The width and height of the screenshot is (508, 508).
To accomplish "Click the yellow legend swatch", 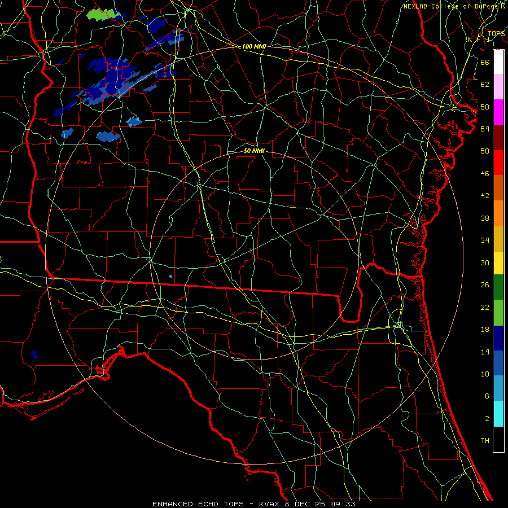I will (x=498, y=262).
